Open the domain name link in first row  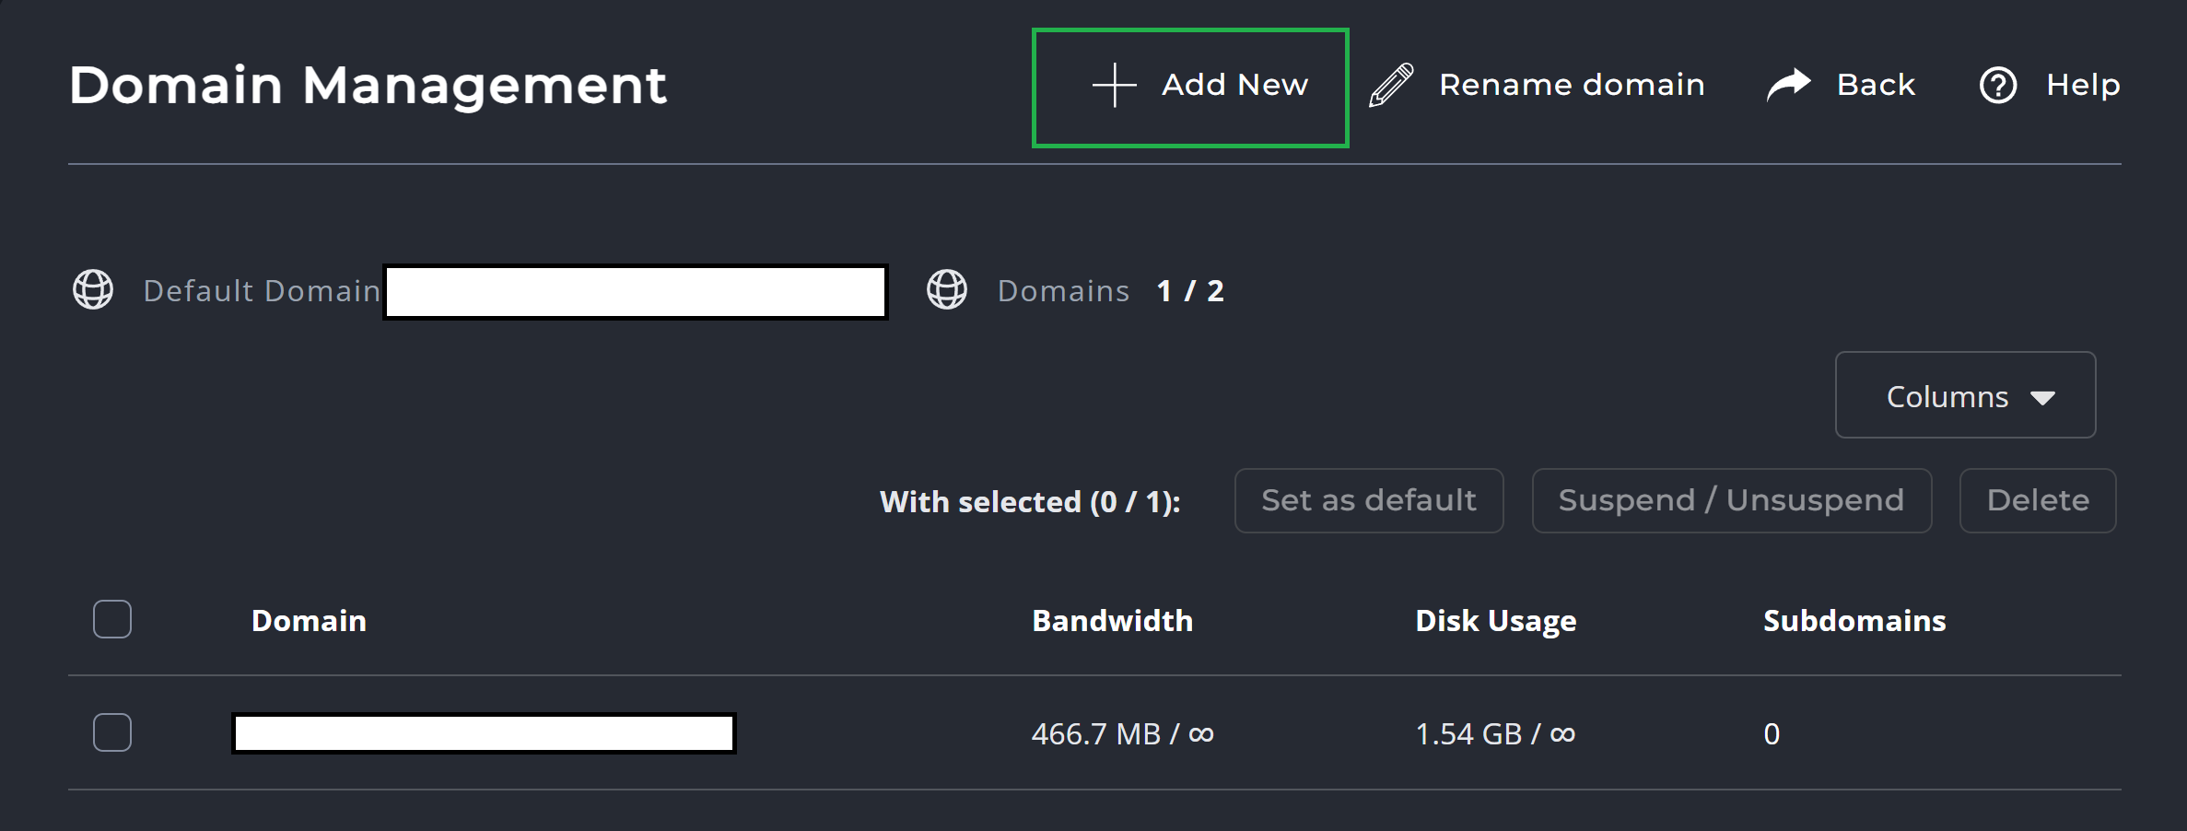(484, 733)
